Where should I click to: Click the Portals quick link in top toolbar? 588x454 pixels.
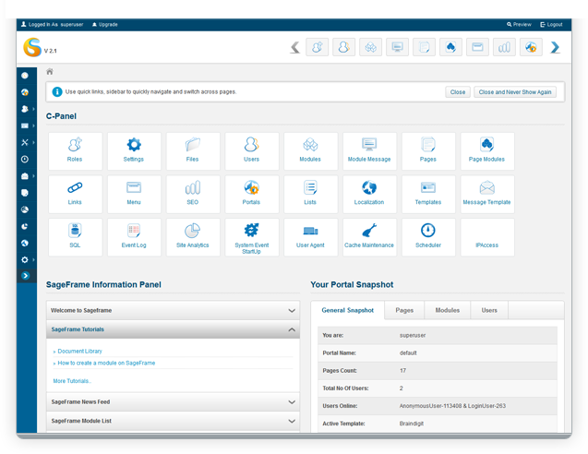pyautogui.click(x=531, y=47)
